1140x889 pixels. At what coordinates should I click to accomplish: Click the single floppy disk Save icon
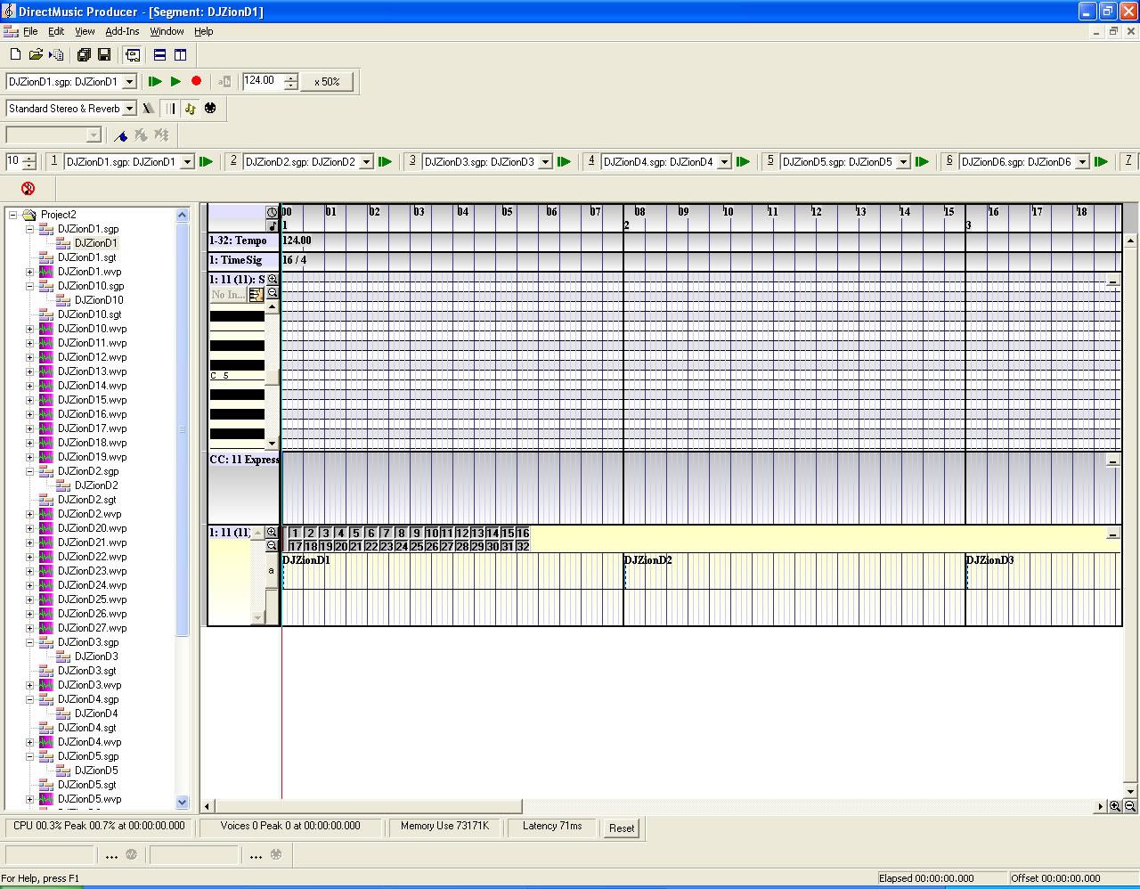(x=104, y=55)
